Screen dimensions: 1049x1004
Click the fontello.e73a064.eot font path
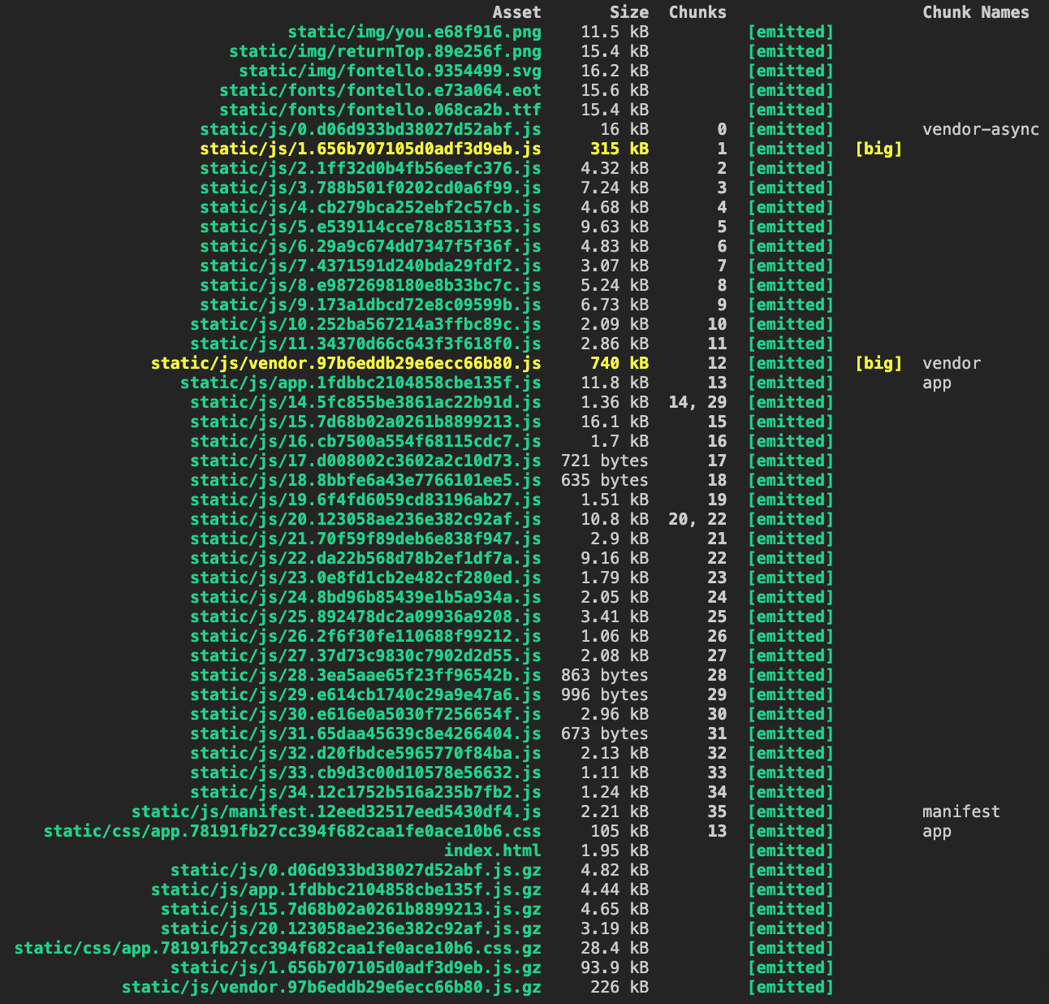pos(380,90)
